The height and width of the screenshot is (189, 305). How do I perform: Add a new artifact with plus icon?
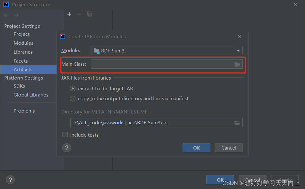69,14
